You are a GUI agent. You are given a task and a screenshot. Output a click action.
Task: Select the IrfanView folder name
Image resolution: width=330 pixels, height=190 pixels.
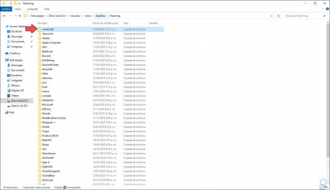47,78
